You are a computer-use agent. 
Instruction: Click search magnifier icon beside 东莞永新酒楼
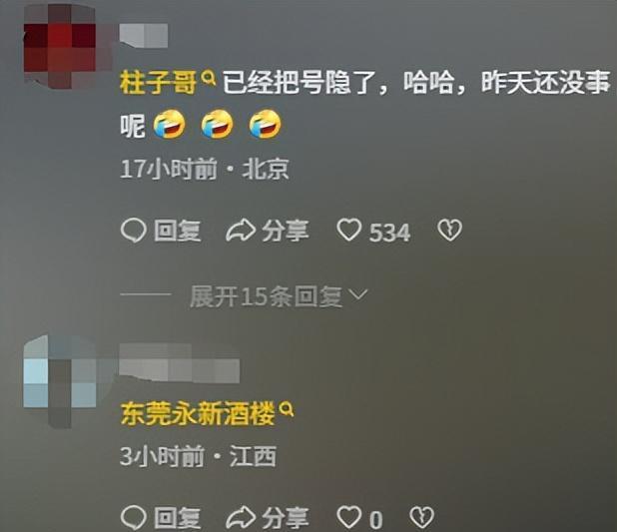click(287, 409)
